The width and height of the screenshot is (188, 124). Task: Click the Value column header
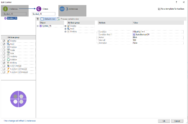pos(158,23)
